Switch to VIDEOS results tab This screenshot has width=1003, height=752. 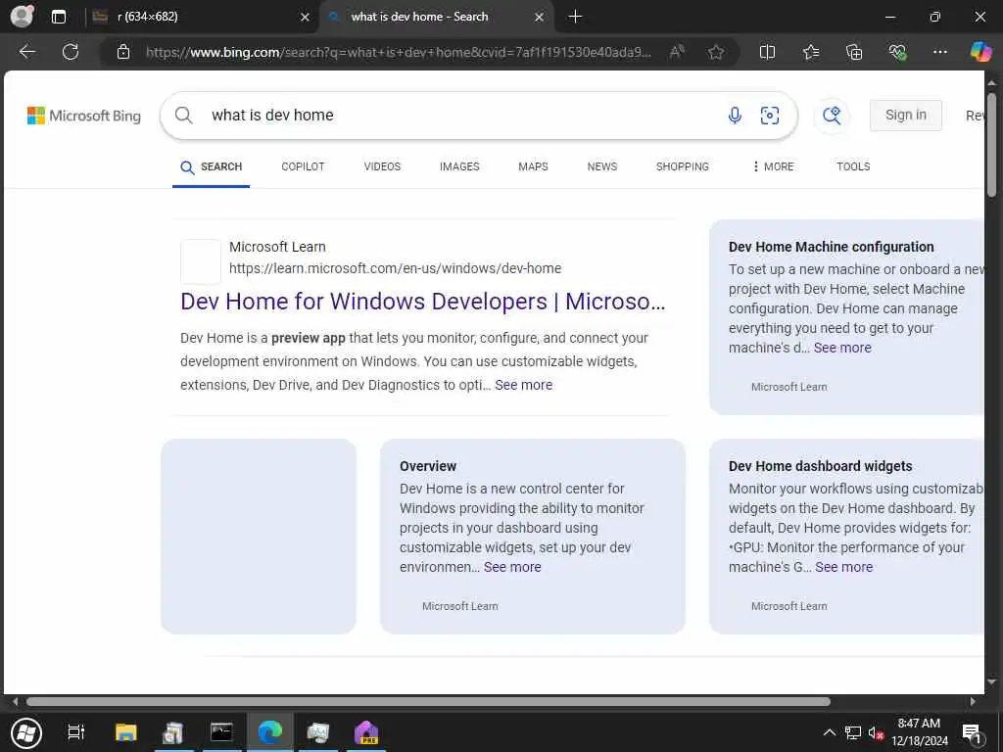point(382,166)
